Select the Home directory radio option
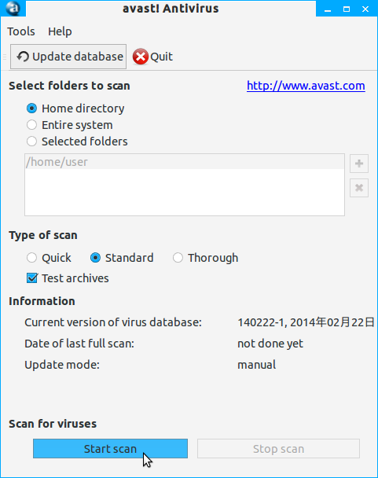The height and width of the screenshot is (478, 378). (31, 108)
